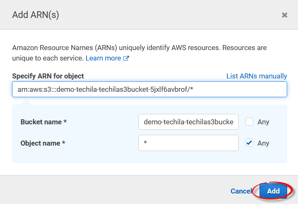Image resolution: width=298 pixels, height=204 pixels.
Task: Enable the Any checkbox for Bucket name
Action: tap(250, 122)
